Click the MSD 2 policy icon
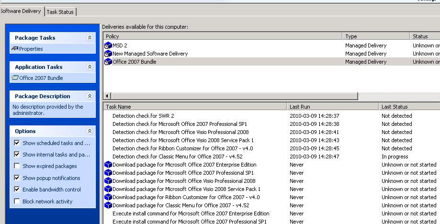 (x=108, y=45)
